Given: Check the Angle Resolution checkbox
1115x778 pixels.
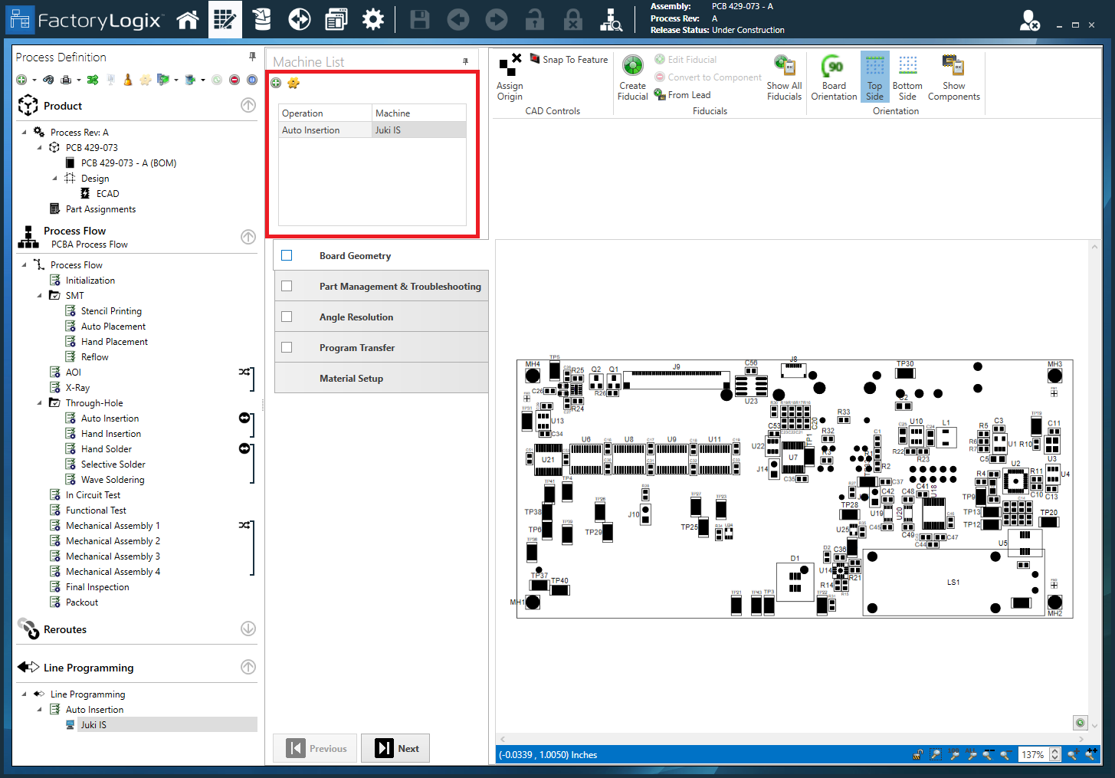Looking at the screenshot, I should click(x=287, y=317).
